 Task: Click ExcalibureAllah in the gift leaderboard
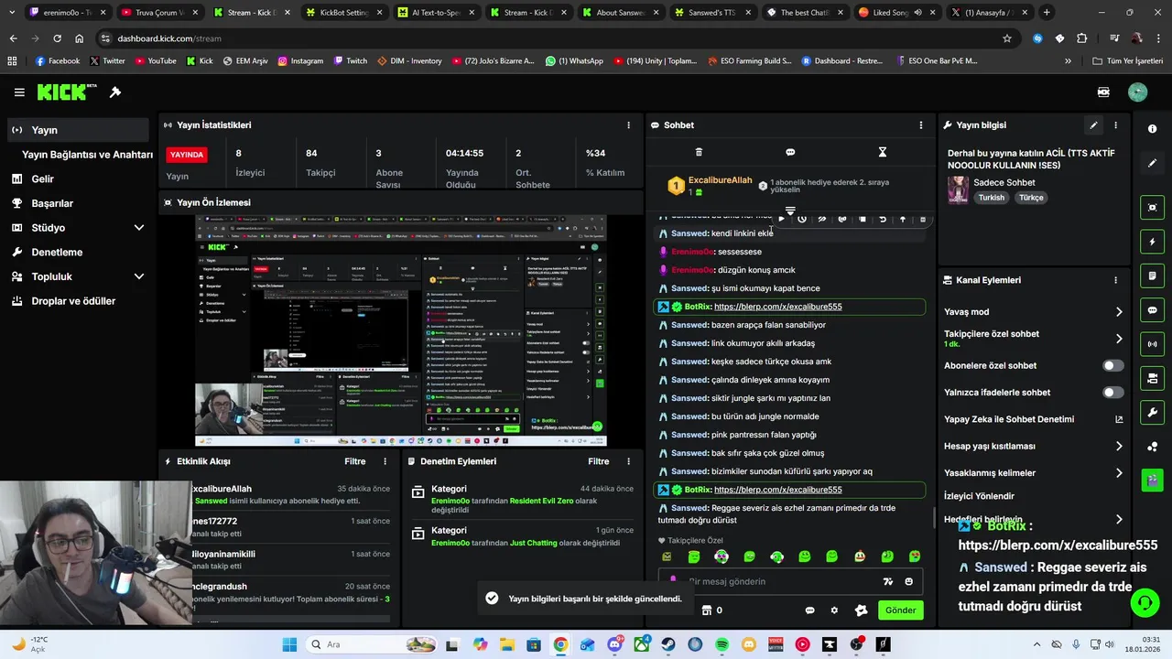(720, 181)
